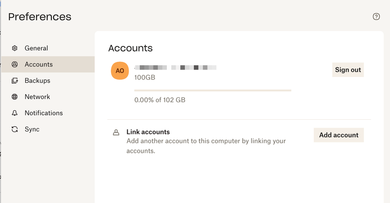Open the Network settings section
The height and width of the screenshot is (203, 390).
[38, 97]
